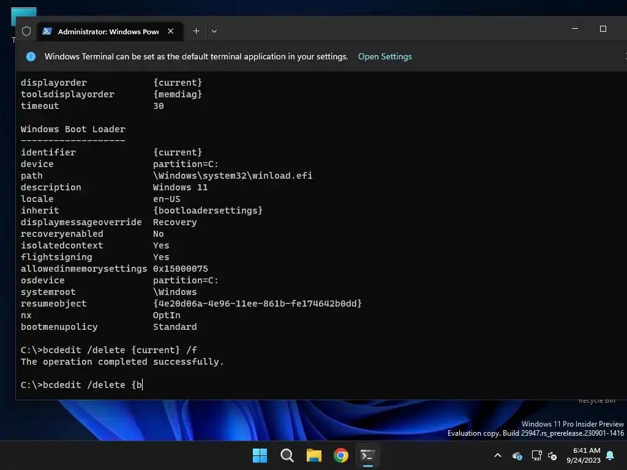
Task: Click the resumeobject GUID value
Action: (257, 304)
